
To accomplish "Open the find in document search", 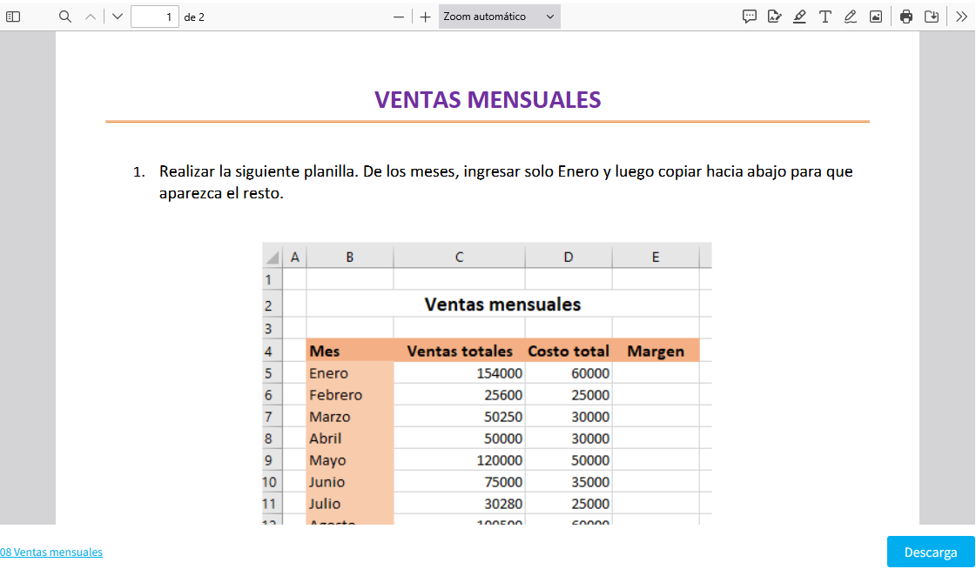I will pyautogui.click(x=65, y=17).
